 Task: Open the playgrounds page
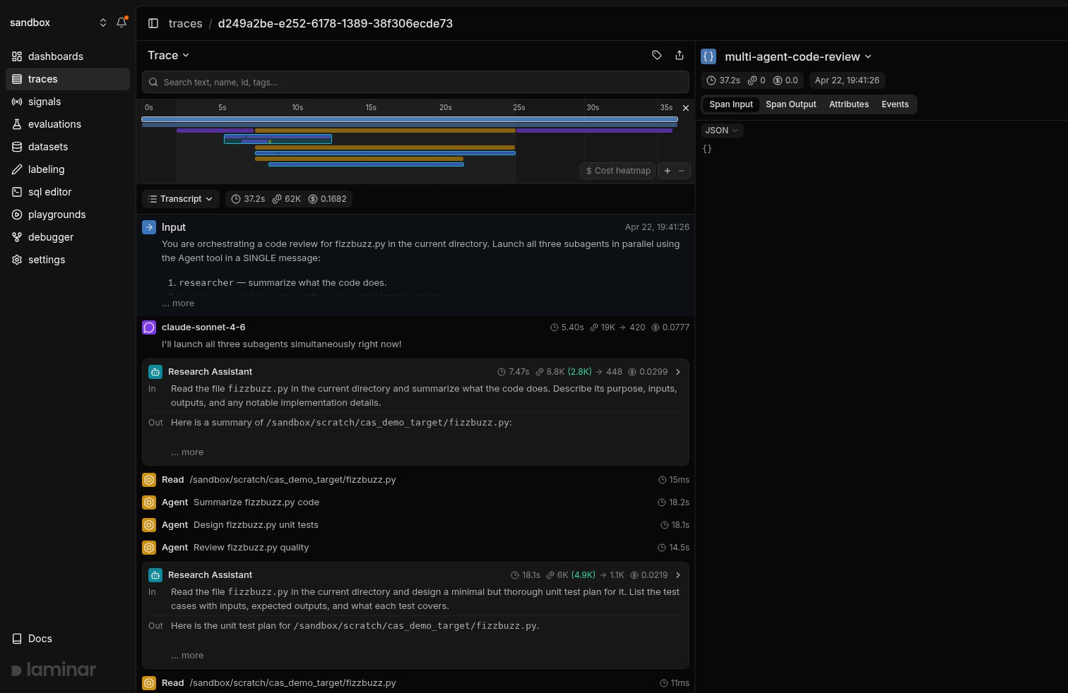coord(68,215)
